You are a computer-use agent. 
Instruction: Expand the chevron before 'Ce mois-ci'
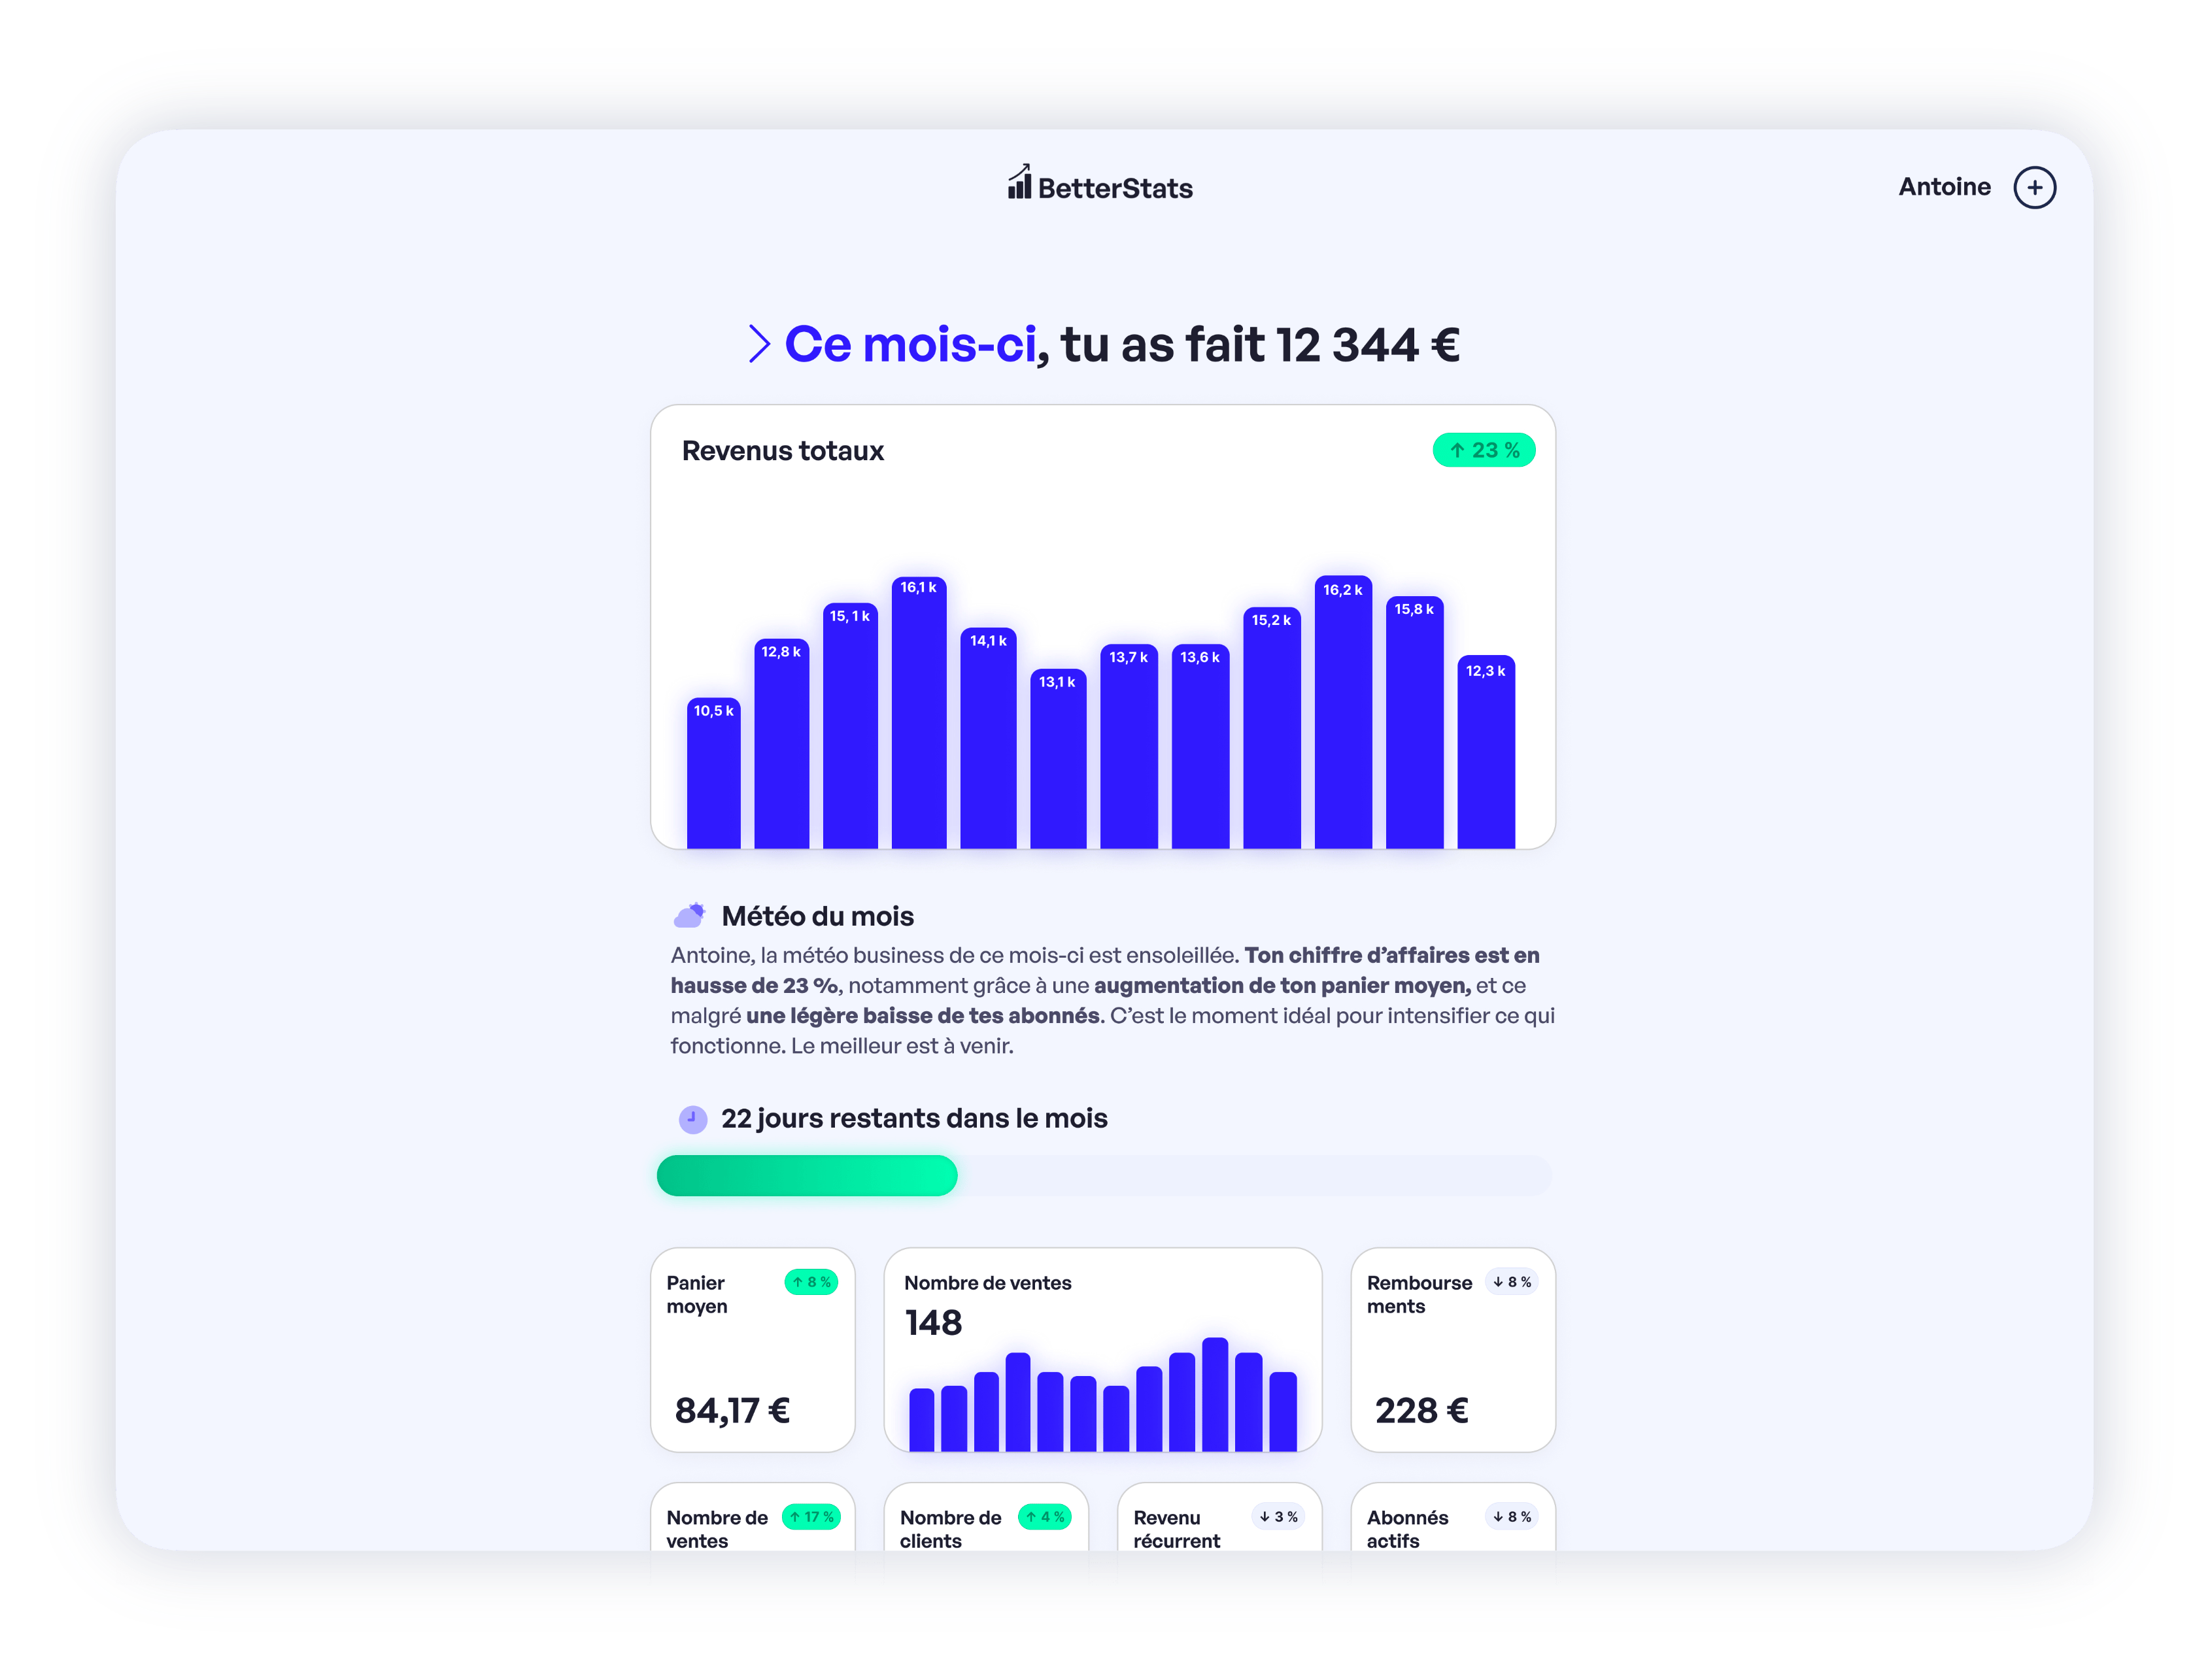(x=759, y=344)
